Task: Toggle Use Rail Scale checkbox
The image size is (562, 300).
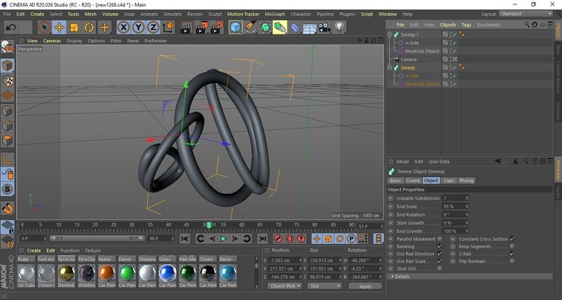Action: (x=440, y=261)
